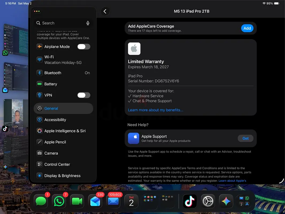Viewport: 285px width, 214px height.
Task: Click the 5:16 PM clock in status bar
Action: 10,3
